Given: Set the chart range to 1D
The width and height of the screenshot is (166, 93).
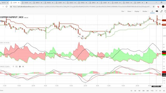Looking at the screenshot, I should tap(131, 91).
